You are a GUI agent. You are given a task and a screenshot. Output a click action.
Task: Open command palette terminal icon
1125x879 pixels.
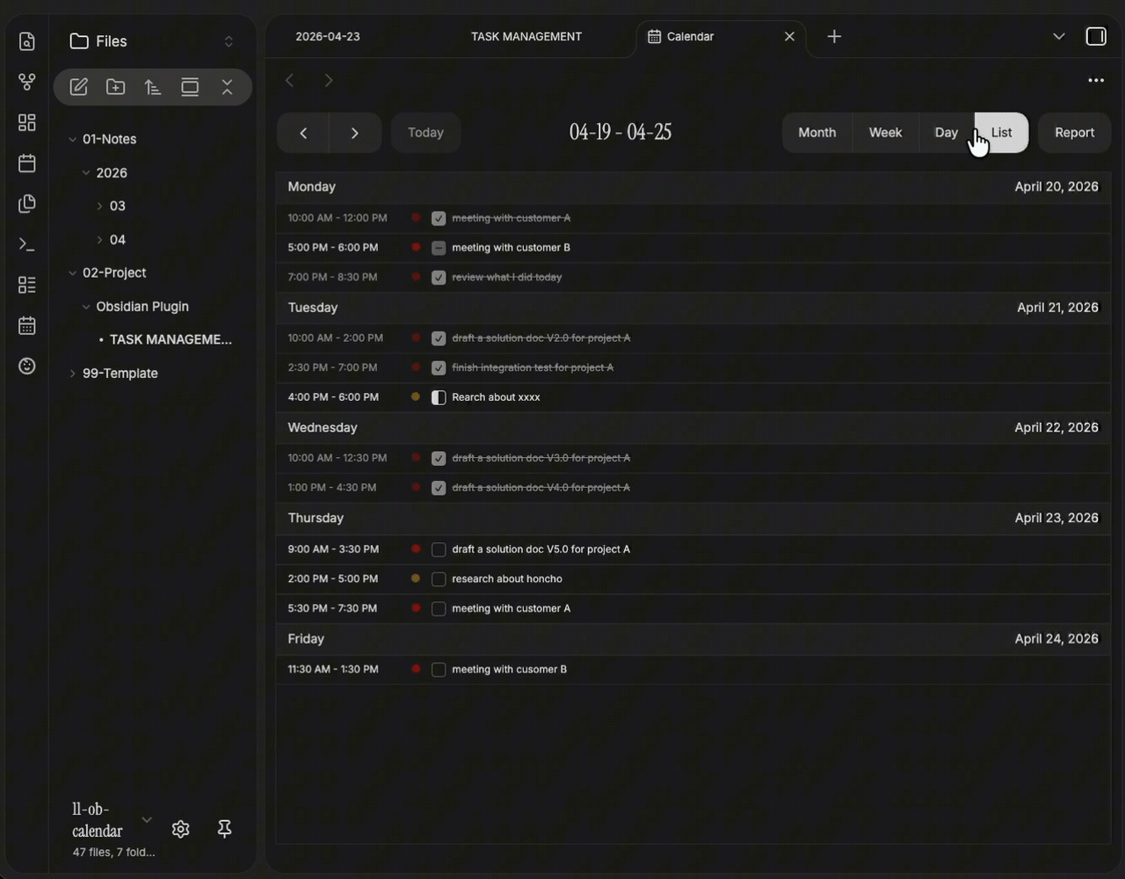click(x=27, y=244)
